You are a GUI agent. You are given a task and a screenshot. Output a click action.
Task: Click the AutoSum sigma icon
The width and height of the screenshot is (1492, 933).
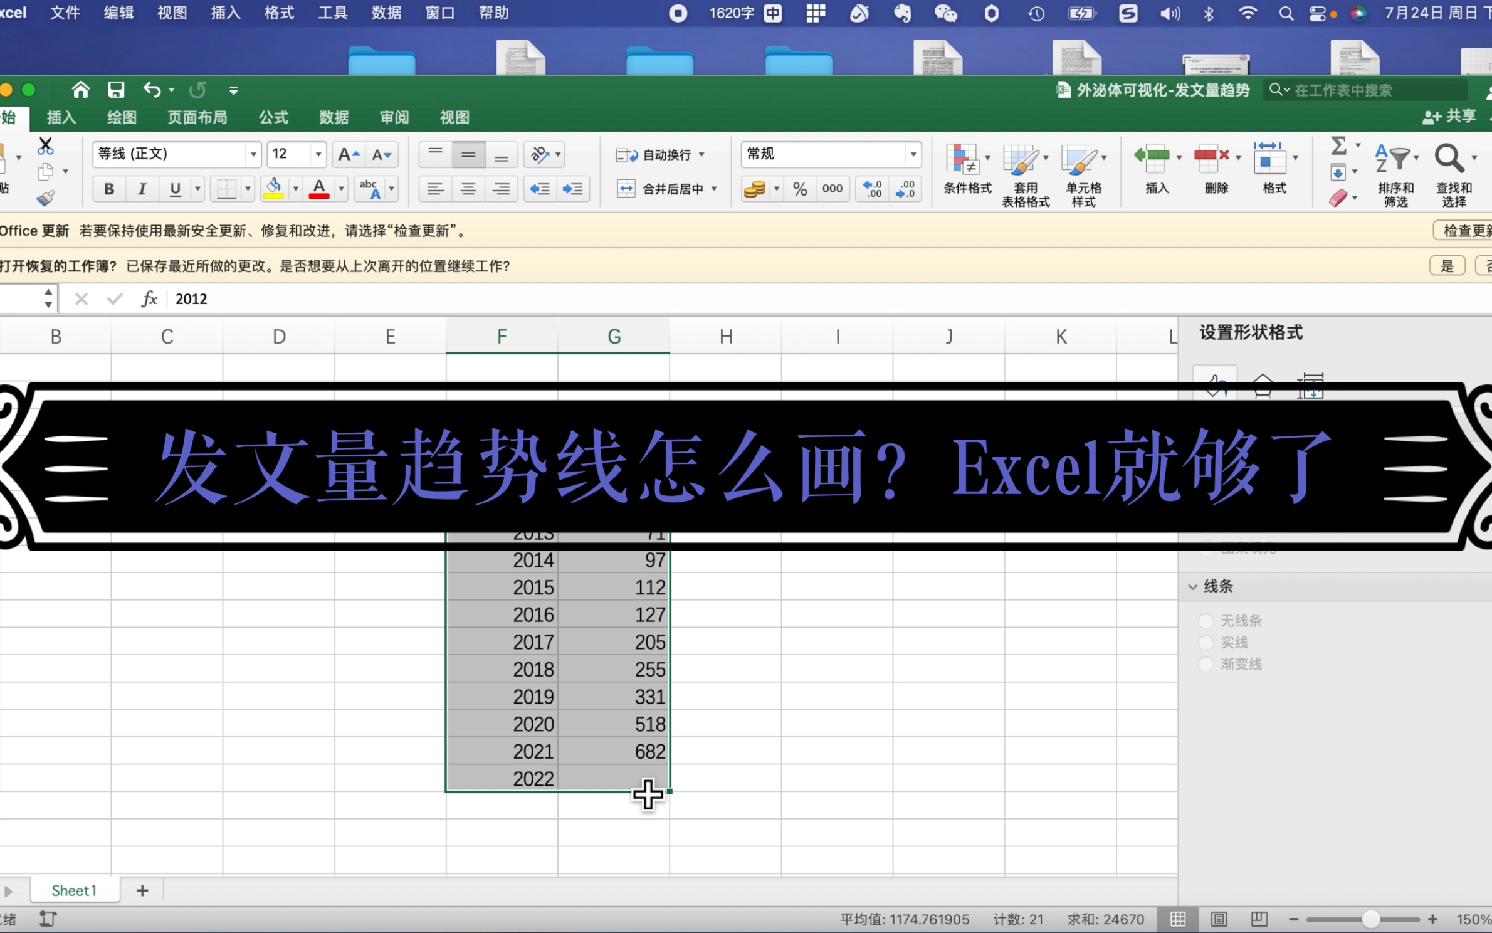pos(1338,146)
